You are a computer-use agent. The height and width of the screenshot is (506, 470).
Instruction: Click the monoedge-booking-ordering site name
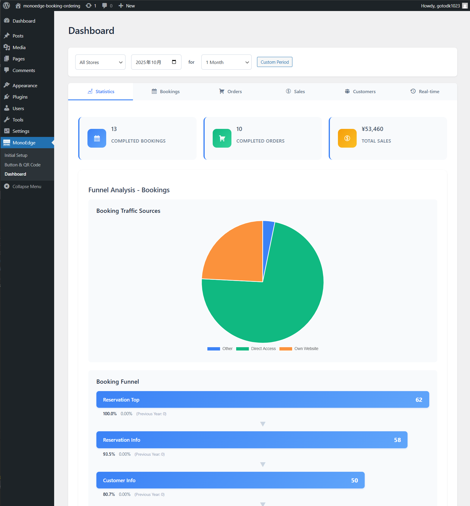(52, 6)
